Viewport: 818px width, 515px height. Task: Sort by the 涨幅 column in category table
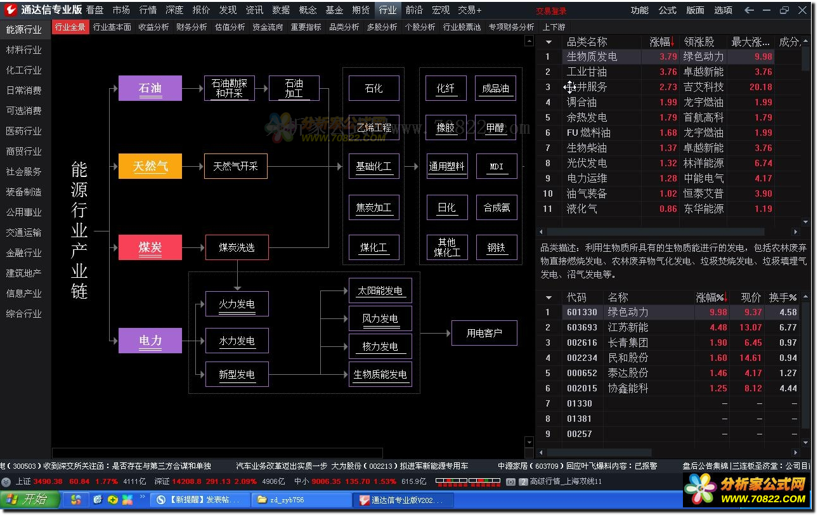coord(661,42)
